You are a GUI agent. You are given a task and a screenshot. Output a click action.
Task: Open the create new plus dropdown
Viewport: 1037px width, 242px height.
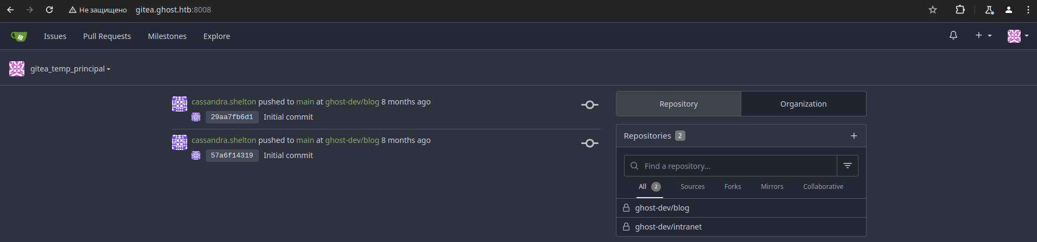pyautogui.click(x=983, y=36)
